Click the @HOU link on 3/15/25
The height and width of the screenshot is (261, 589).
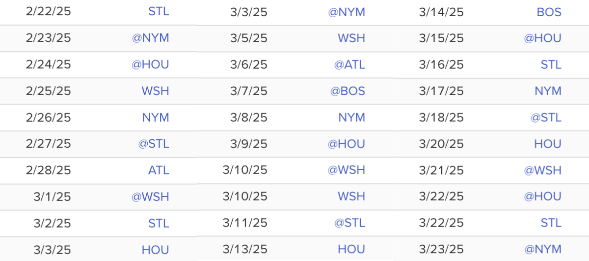pyautogui.click(x=542, y=38)
